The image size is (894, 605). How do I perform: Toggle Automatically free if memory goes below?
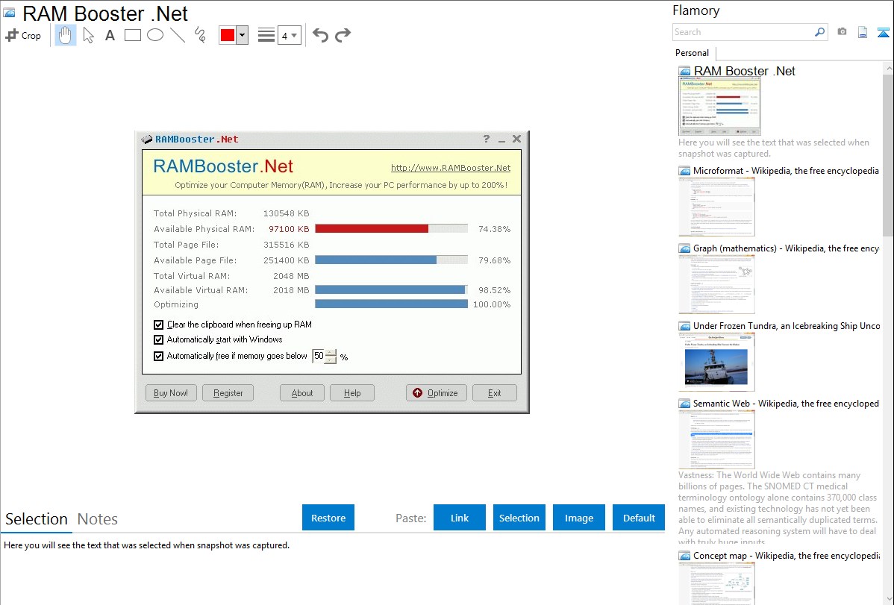(158, 357)
